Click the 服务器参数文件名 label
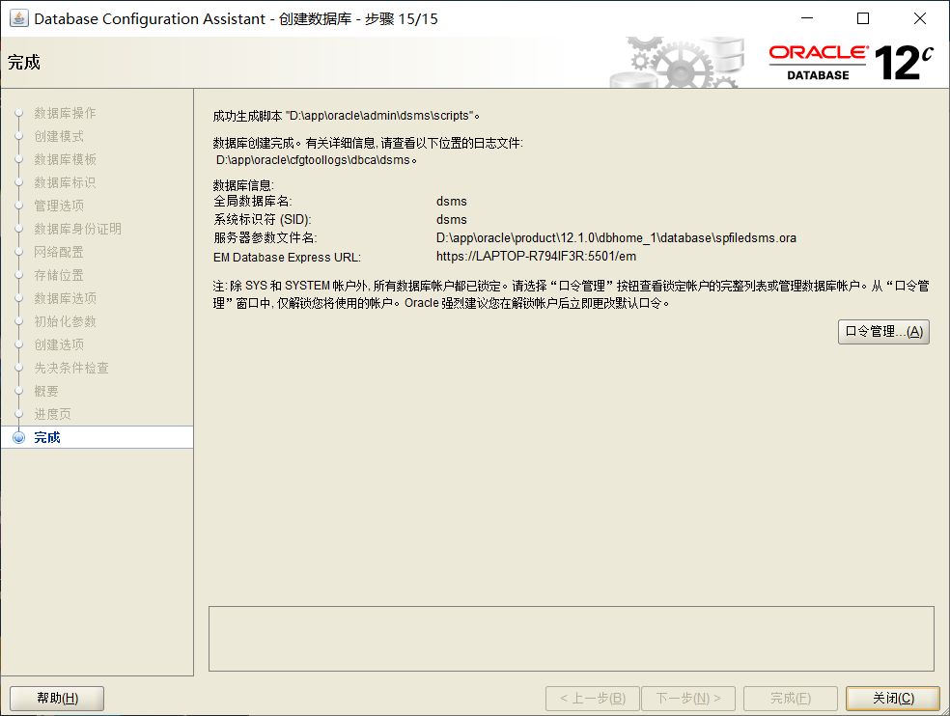This screenshot has width=950, height=716. point(265,238)
